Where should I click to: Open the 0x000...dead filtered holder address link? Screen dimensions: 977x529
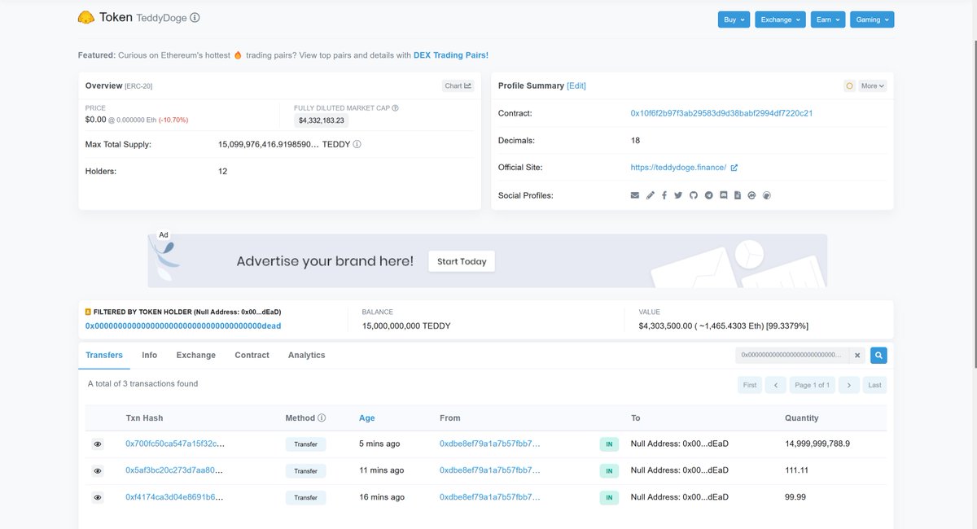[183, 326]
